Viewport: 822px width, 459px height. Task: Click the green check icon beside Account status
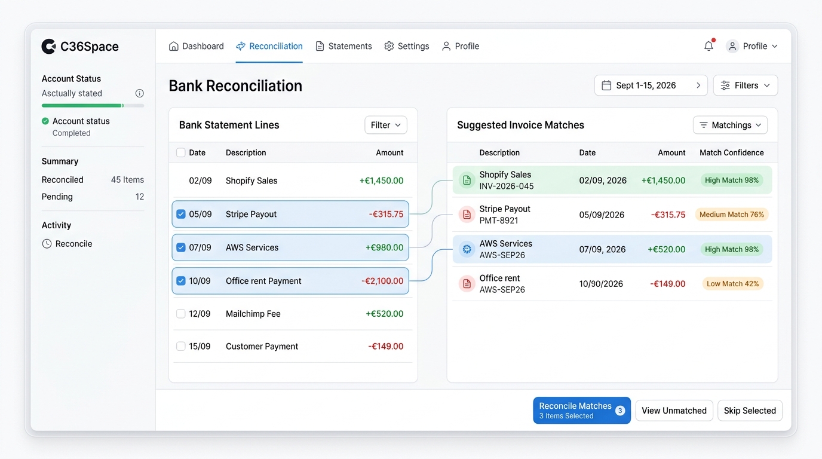(x=45, y=121)
